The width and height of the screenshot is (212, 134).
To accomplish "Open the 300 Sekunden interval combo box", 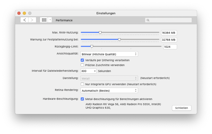I will coord(89,71).
